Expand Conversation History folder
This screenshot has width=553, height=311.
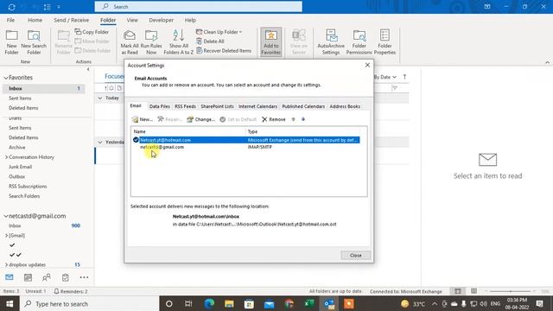tap(6, 157)
